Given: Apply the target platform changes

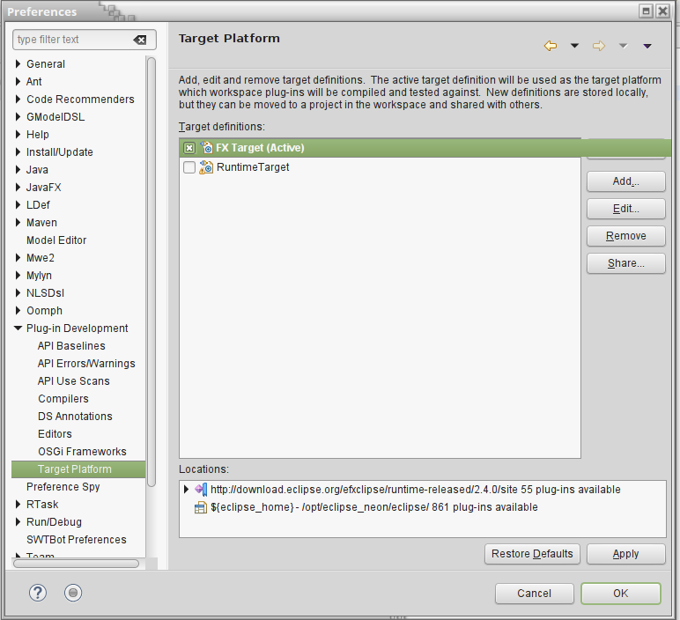Looking at the screenshot, I should click(625, 554).
